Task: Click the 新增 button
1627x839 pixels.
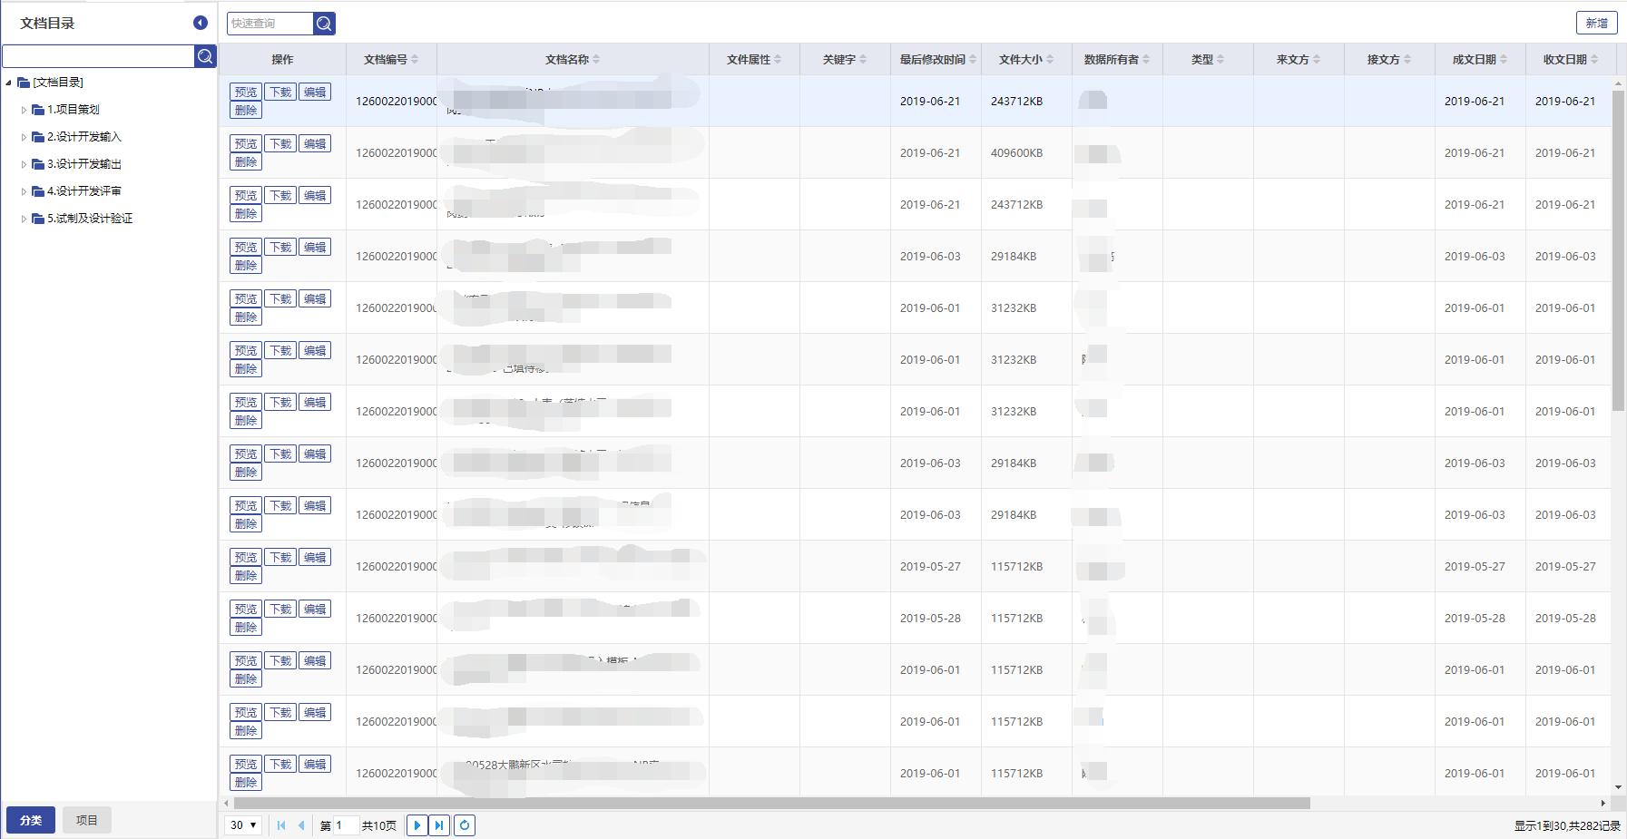Action: (x=1596, y=24)
